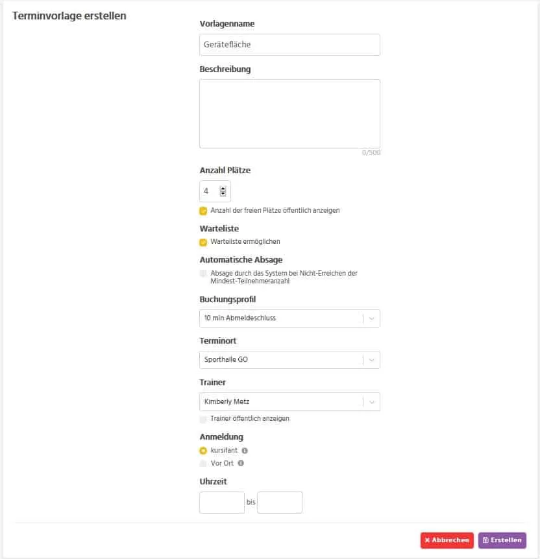Uncheck Warteliste ermöglichen
This screenshot has height=559, width=540.
click(203, 242)
